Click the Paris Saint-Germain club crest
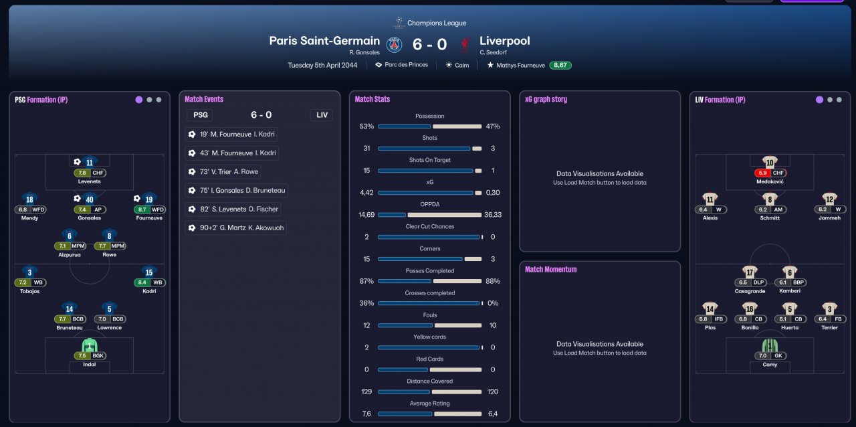 click(x=395, y=44)
